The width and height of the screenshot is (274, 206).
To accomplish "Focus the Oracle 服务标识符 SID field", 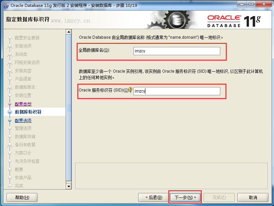I will point(177,91).
